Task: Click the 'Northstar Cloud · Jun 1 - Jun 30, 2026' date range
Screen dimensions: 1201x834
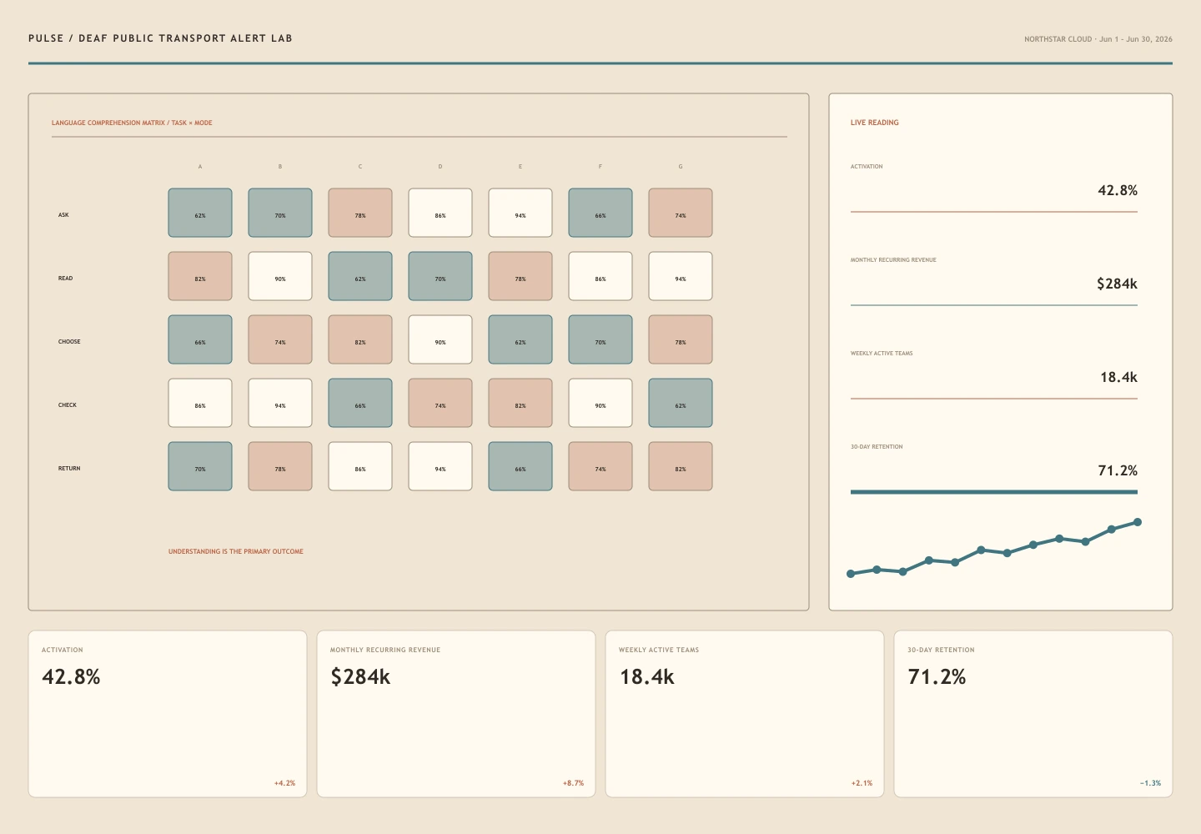Action: coord(1098,39)
